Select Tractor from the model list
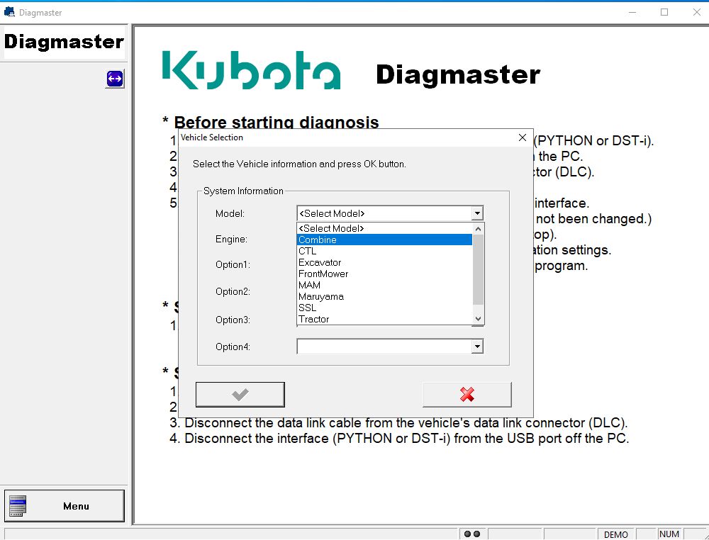The width and height of the screenshot is (709, 540). click(x=384, y=319)
